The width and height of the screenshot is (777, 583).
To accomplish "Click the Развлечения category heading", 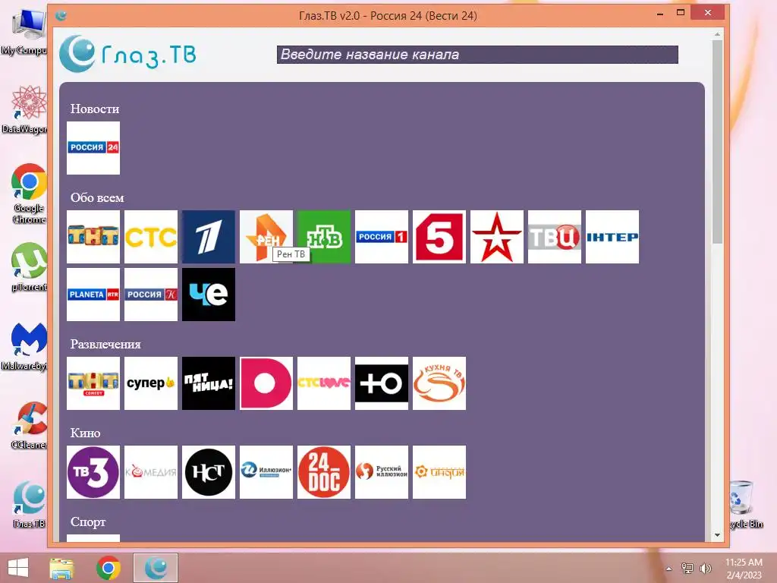I will [x=105, y=344].
